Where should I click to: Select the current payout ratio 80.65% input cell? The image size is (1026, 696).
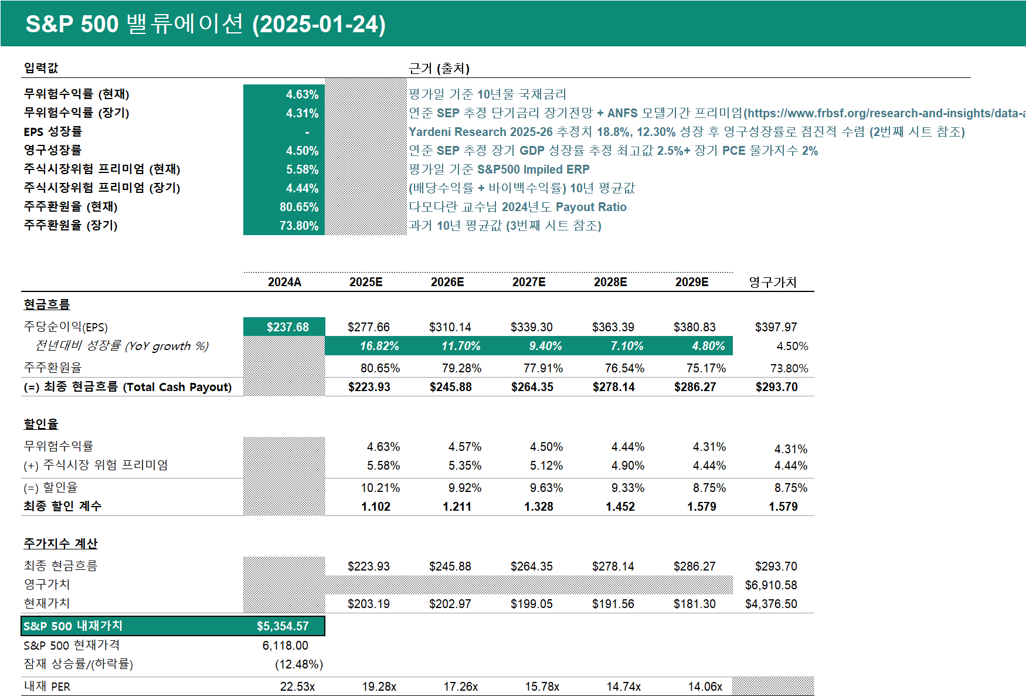(284, 207)
